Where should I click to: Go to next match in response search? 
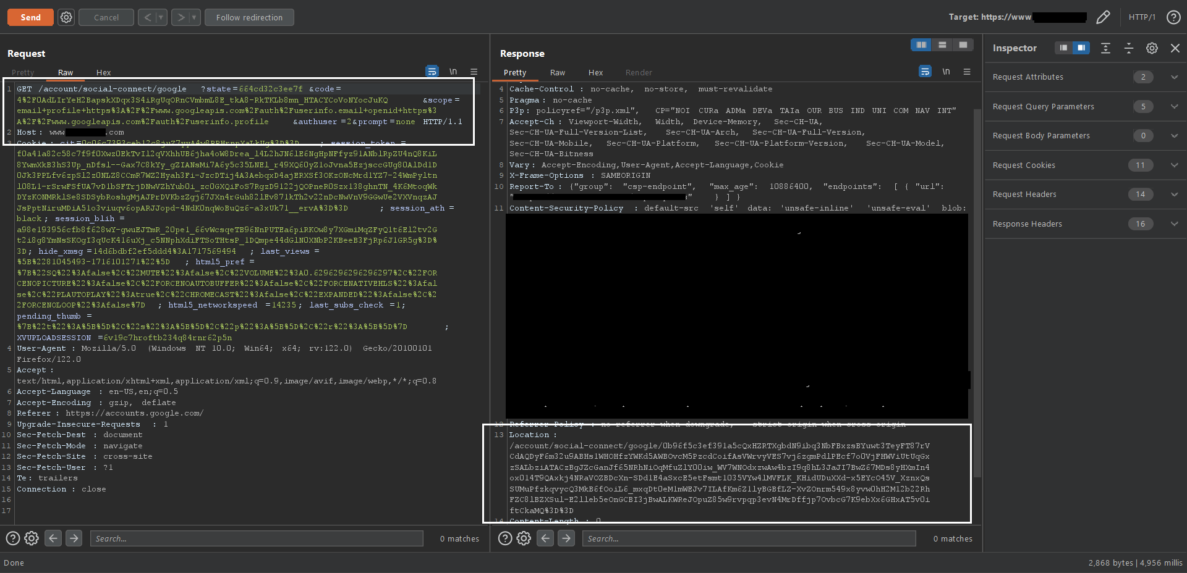click(x=566, y=538)
